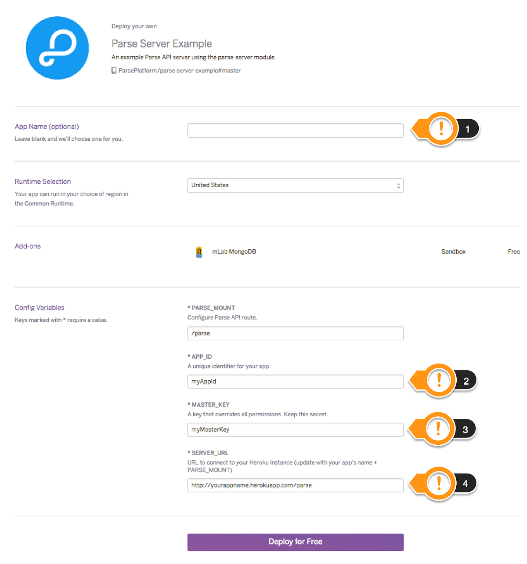Expand the mLab MongoDB Sandbox plan selector
This screenshot has height=564, width=527.
click(453, 251)
